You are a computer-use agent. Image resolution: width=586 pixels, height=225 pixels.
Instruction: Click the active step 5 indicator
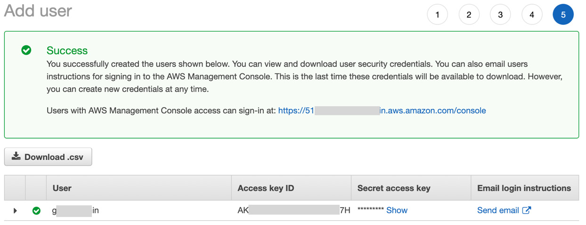pyautogui.click(x=563, y=15)
